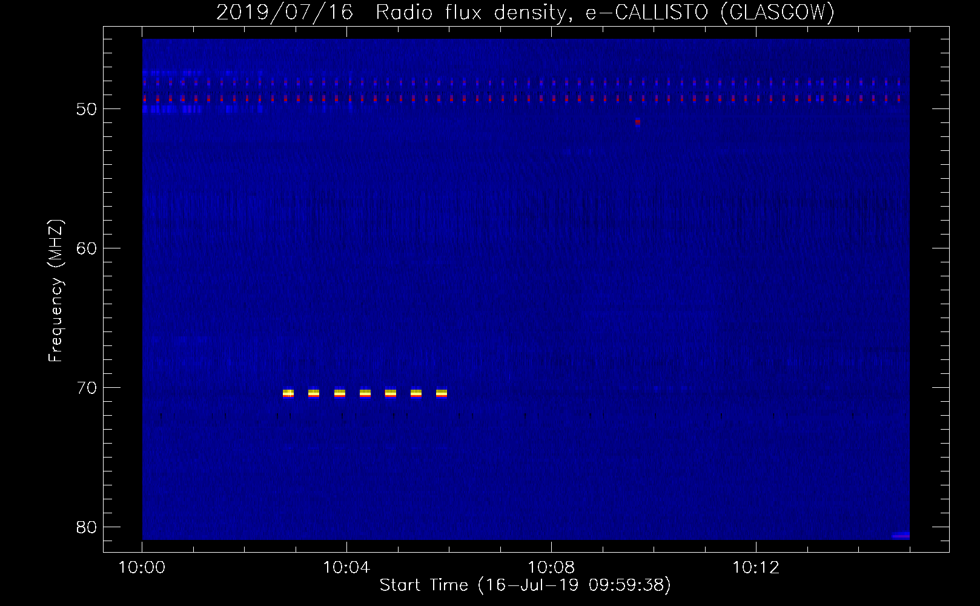Screen dimensions: 980x606
Task: Click the "80" frequency tick label
Action: click(x=87, y=527)
